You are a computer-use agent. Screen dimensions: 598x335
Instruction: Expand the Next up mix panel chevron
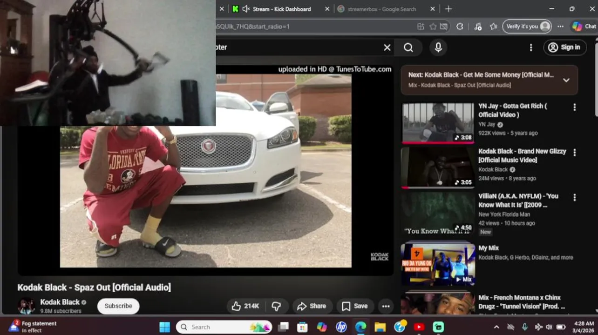(566, 80)
